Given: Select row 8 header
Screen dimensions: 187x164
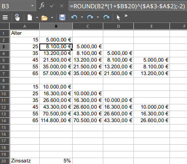Looking at the screenshot, I should click(5, 80).
